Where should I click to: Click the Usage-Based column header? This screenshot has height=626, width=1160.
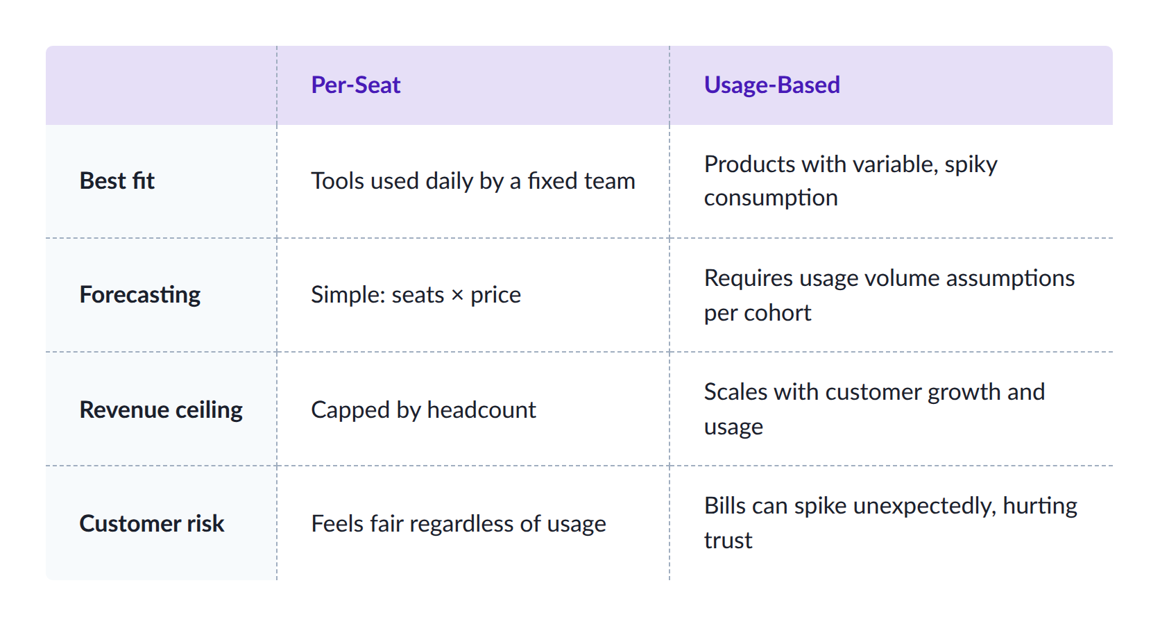771,85
